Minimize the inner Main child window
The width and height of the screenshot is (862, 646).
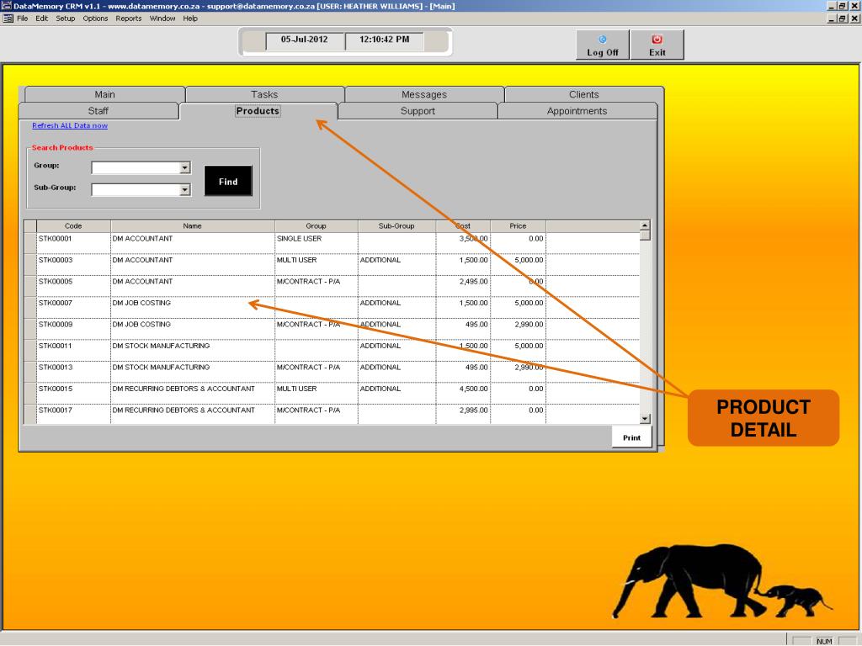pos(833,19)
